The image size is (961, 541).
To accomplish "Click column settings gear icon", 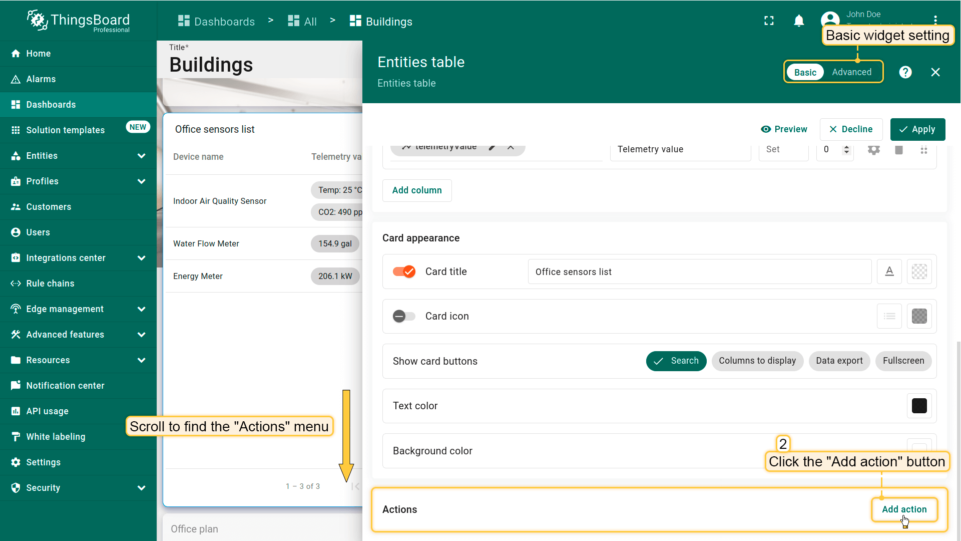I will tap(873, 150).
